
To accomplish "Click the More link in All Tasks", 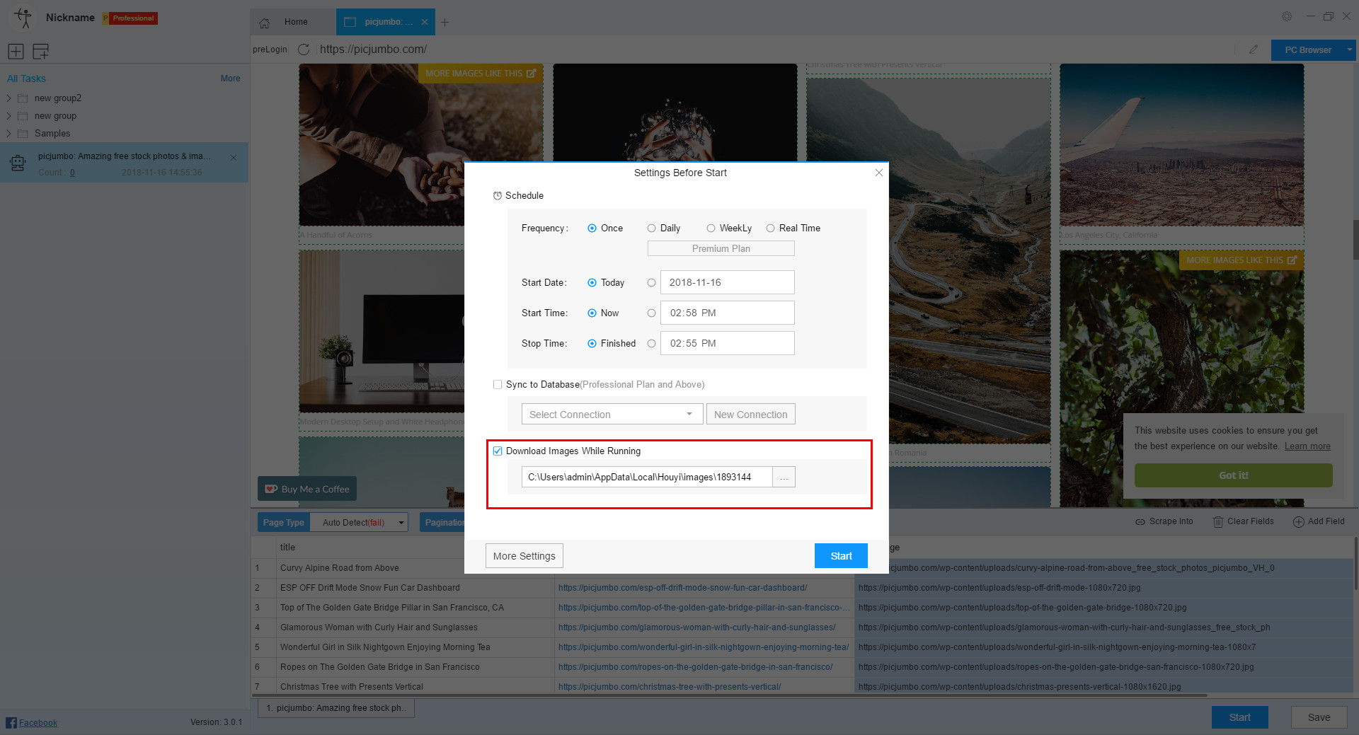I will tap(230, 79).
